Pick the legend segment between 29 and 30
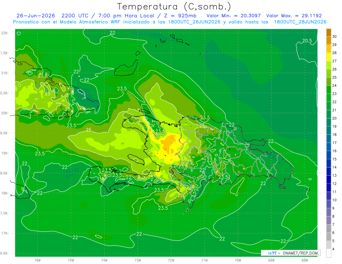 point(329,41)
